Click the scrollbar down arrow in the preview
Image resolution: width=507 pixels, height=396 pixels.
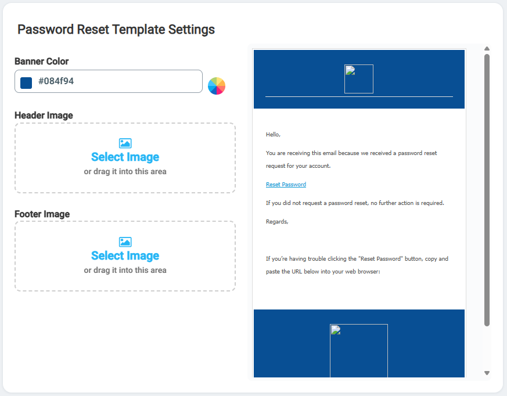[x=487, y=373]
